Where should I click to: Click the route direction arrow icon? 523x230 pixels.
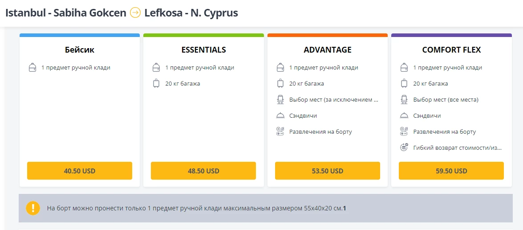coord(135,12)
